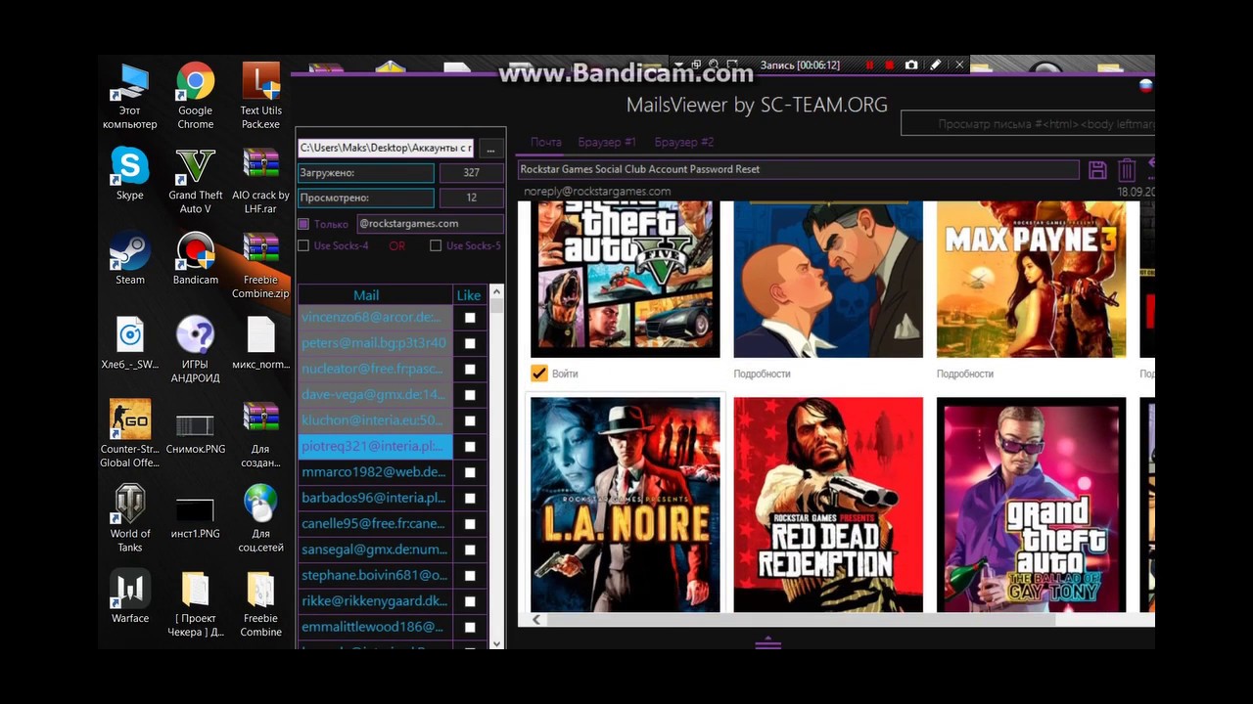
Task: Click the left arrow of the horizontal scrollbar
Action: [x=536, y=620]
